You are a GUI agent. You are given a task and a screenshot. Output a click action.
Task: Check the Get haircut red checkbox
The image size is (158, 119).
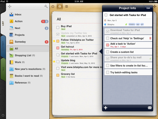click(58, 48)
